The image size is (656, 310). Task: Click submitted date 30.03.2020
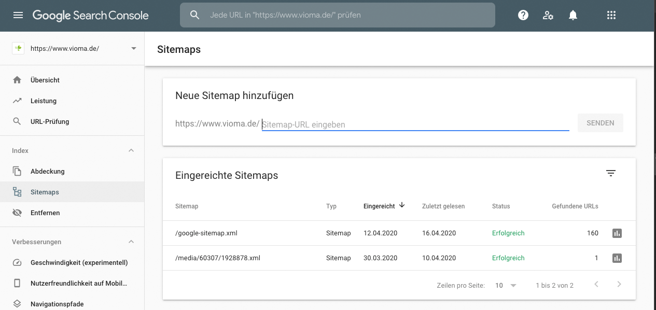[381, 258]
